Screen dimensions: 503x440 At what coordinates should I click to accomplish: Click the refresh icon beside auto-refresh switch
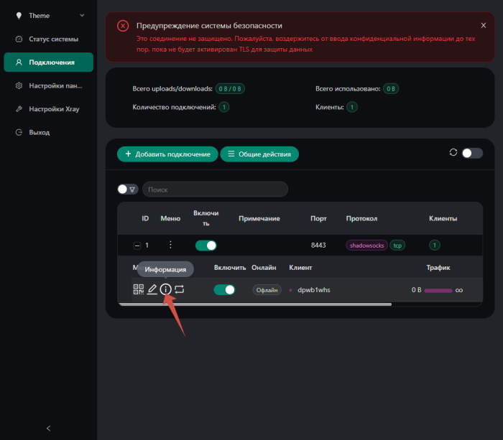[453, 153]
